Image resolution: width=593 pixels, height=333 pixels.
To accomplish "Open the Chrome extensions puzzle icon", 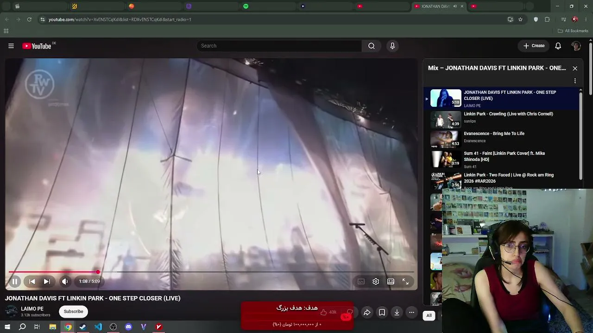I will (547, 19).
